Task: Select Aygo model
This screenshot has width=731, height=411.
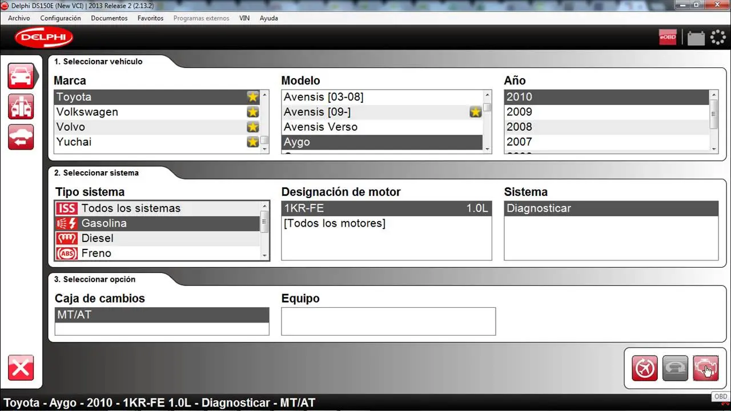Action: point(382,142)
